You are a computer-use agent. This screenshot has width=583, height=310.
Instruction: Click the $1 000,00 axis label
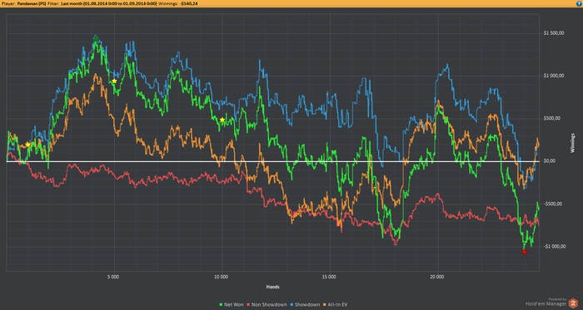point(554,76)
